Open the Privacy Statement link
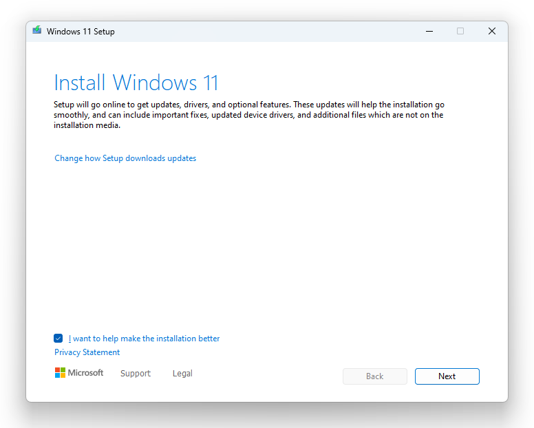 87,352
